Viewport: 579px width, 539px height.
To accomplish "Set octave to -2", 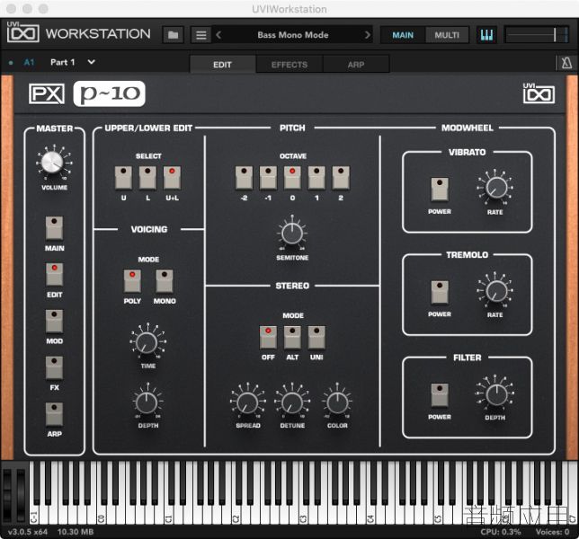I will [244, 178].
